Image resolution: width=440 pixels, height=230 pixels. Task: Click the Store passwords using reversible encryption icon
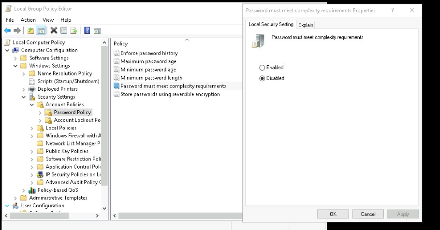coord(117,94)
